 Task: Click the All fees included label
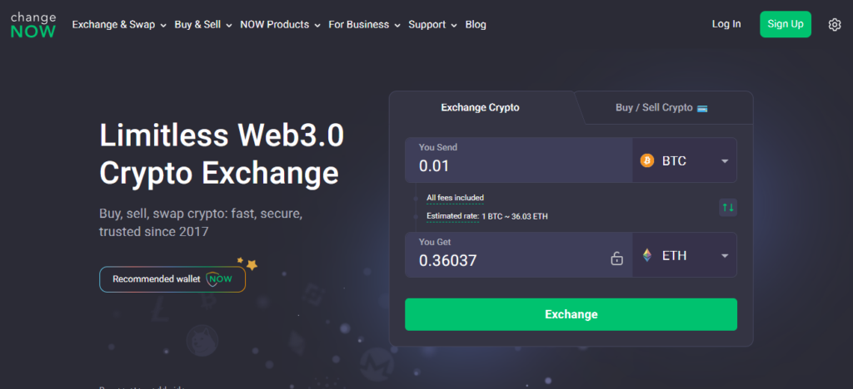(x=455, y=198)
